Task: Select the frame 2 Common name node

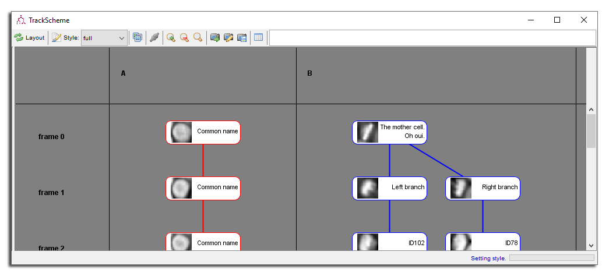Action: pos(203,242)
